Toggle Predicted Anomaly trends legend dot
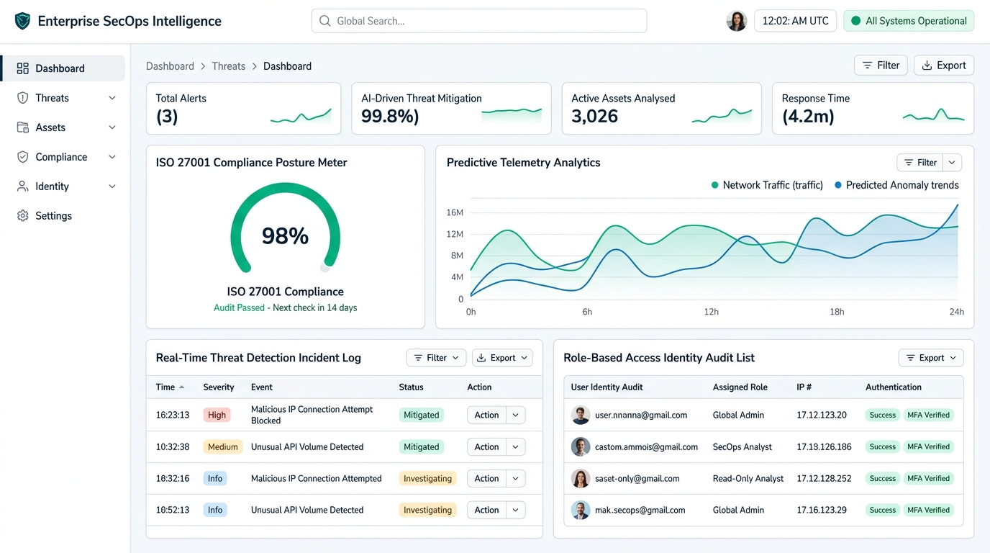The image size is (990, 553). pyautogui.click(x=838, y=185)
